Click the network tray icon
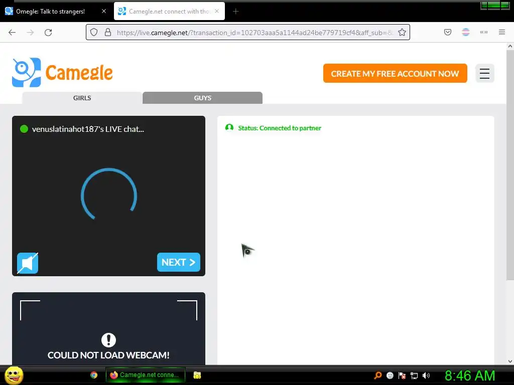Image resolution: width=514 pixels, height=385 pixels. (414, 376)
